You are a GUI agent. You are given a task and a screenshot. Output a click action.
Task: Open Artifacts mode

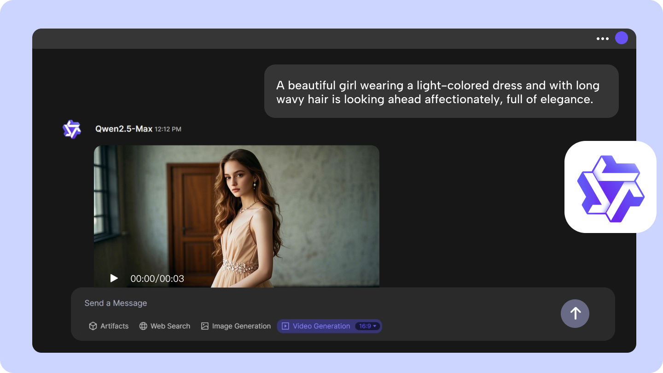point(109,326)
